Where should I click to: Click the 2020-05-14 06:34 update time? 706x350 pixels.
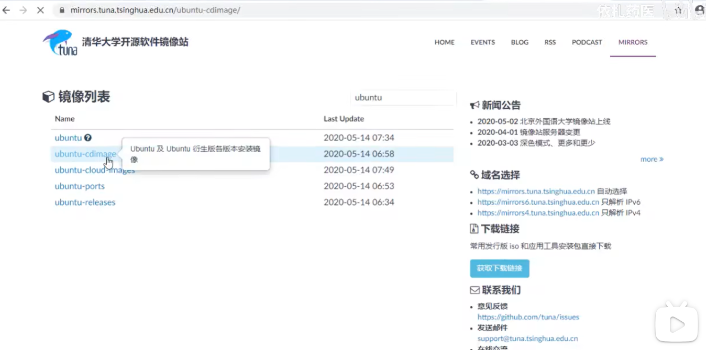point(359,202)
